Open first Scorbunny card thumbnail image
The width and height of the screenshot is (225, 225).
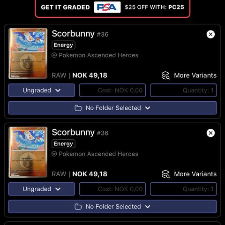[x=28, y=53]
